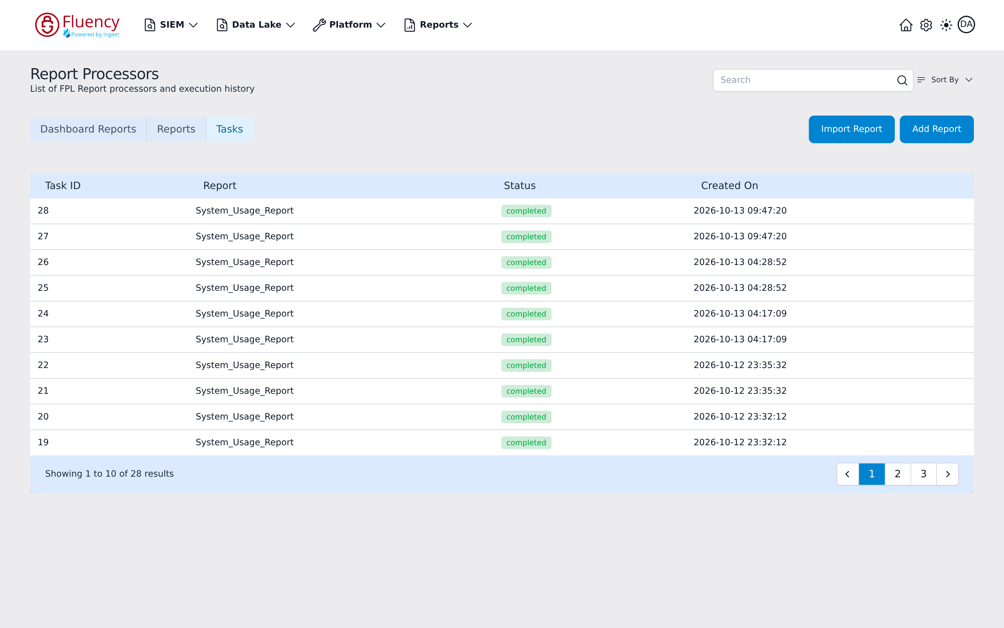Click the Sort By lines icon
Image resolution: width=1004 pixels, height=628 pixels.
tap(921, 80)
